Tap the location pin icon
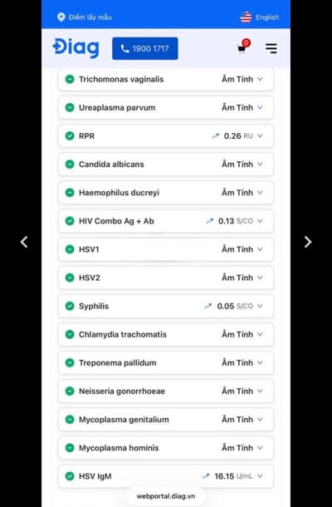 coord(61,17)
